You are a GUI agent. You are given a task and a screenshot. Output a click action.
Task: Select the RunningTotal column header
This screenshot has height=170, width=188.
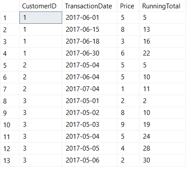pyautogui.click(x=162, y=6)
